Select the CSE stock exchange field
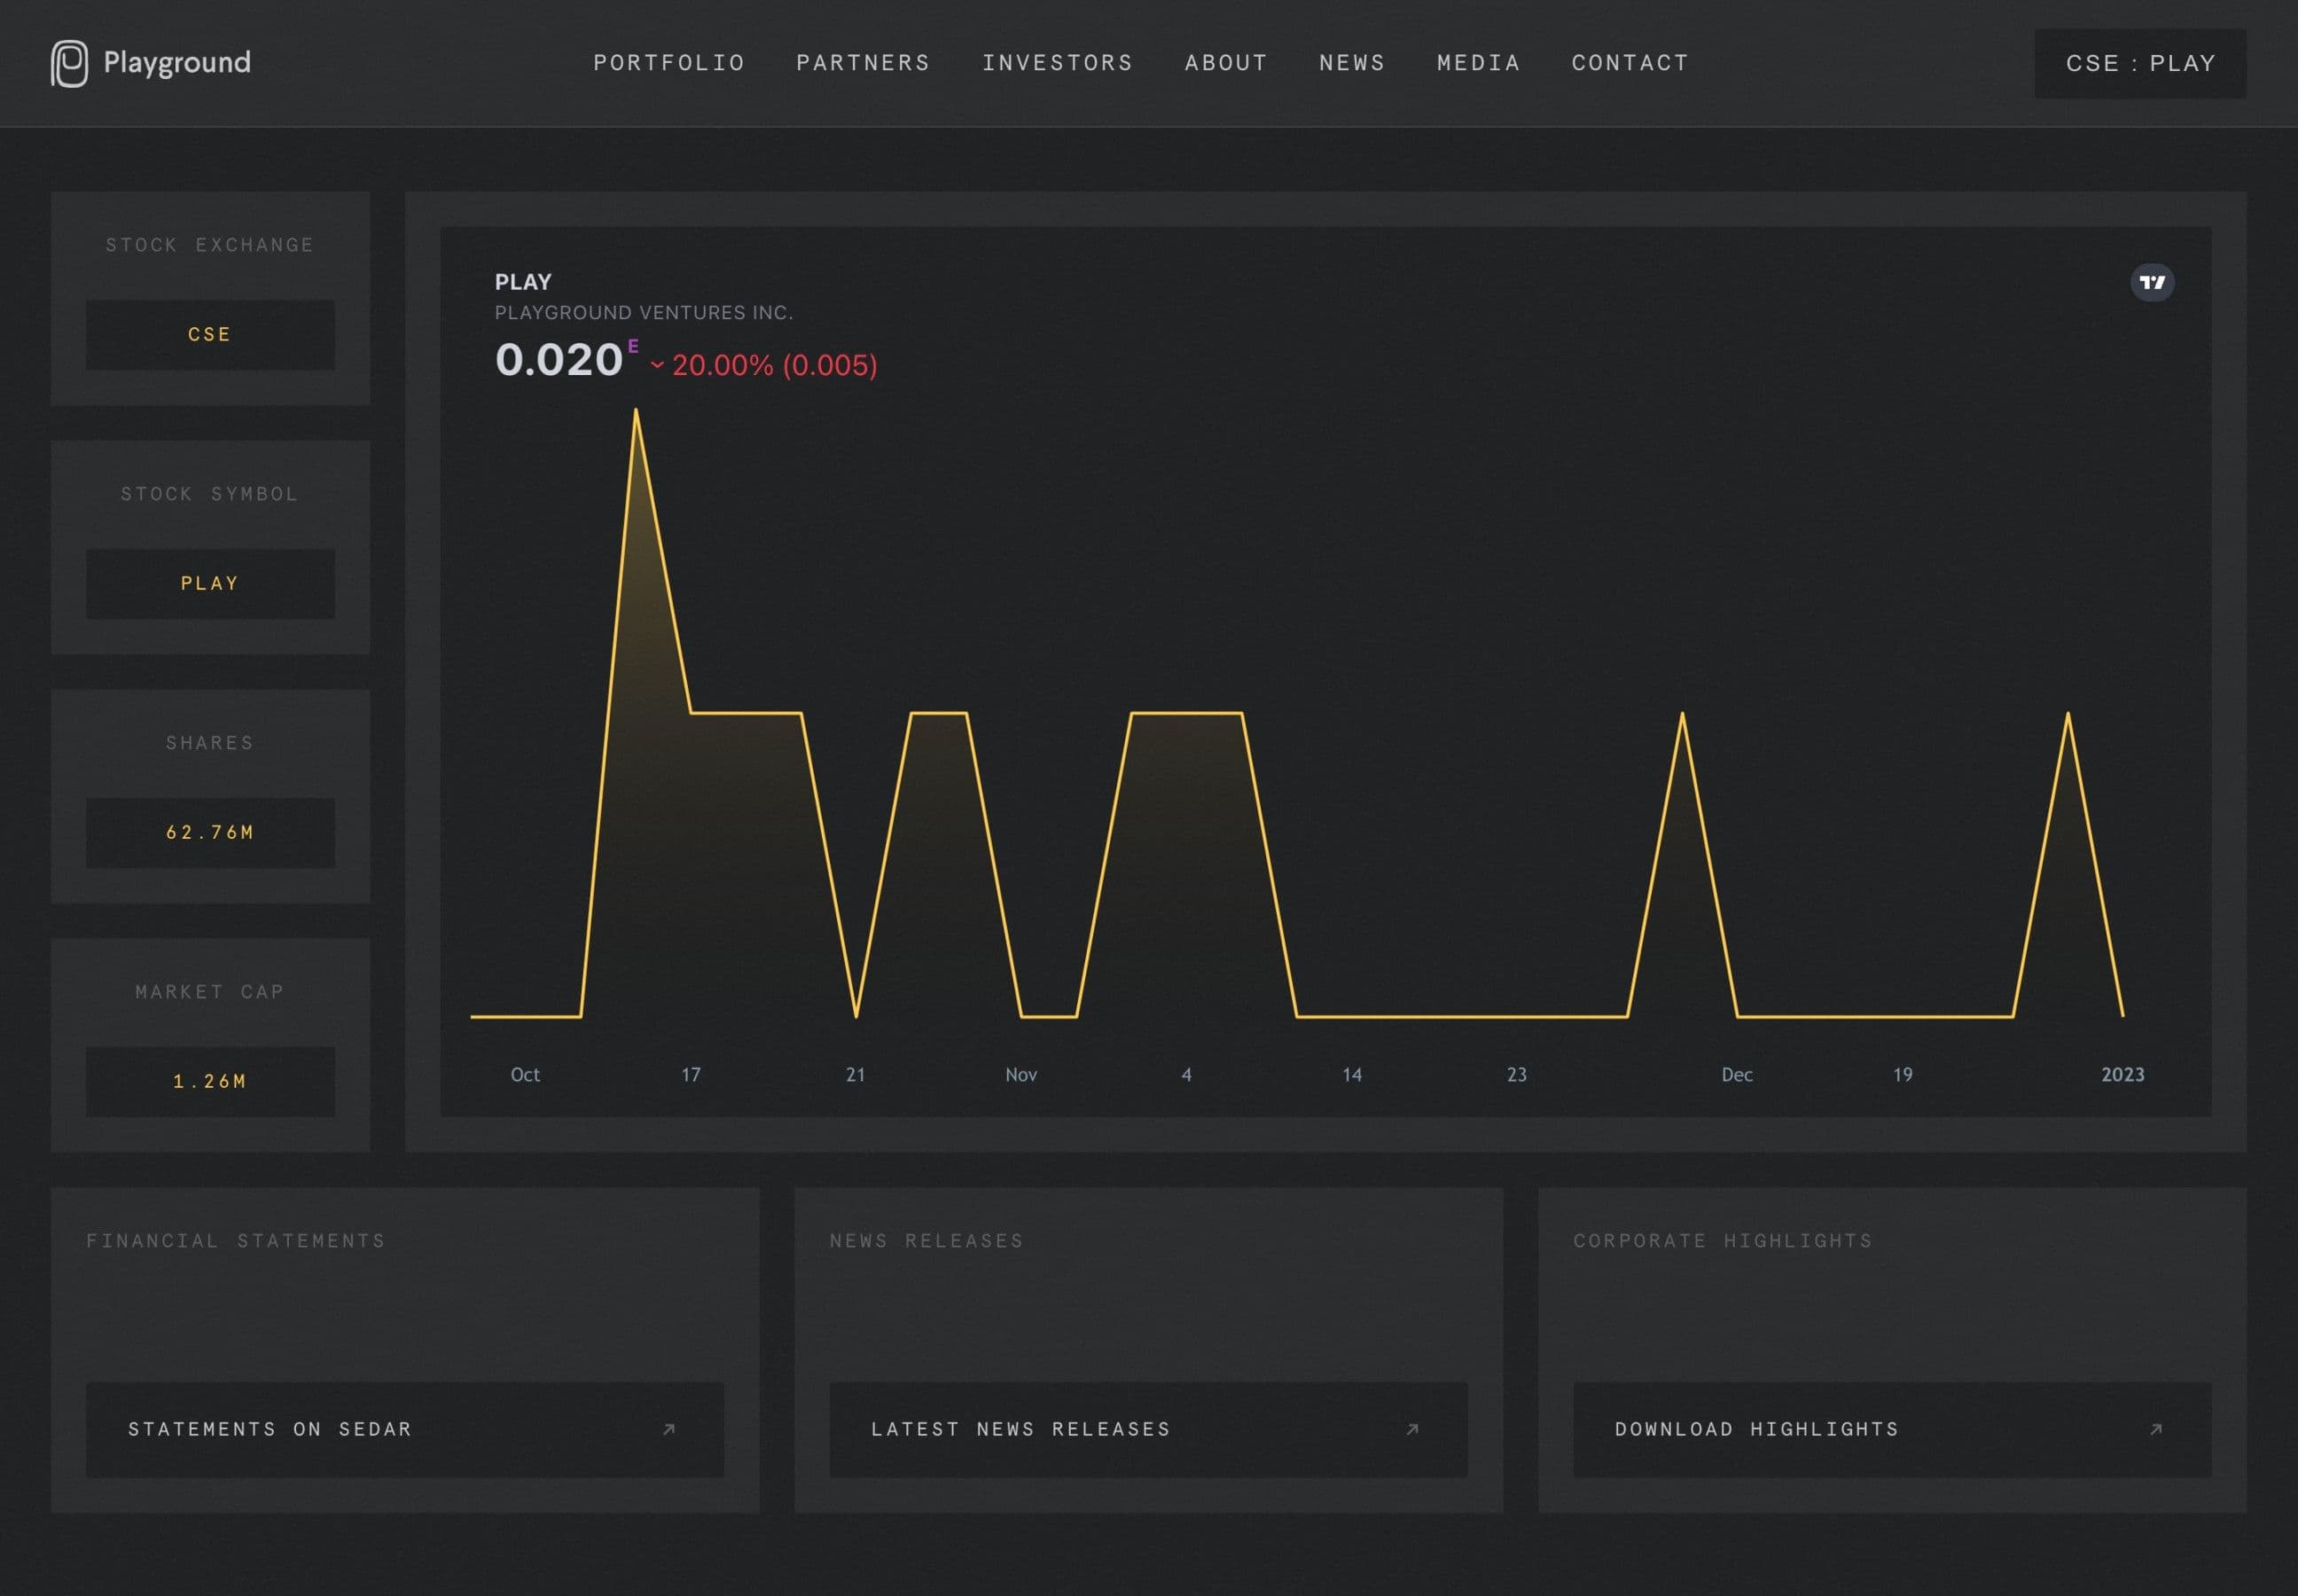This screenshot has height=1596, width=2298. coord(210,334)
